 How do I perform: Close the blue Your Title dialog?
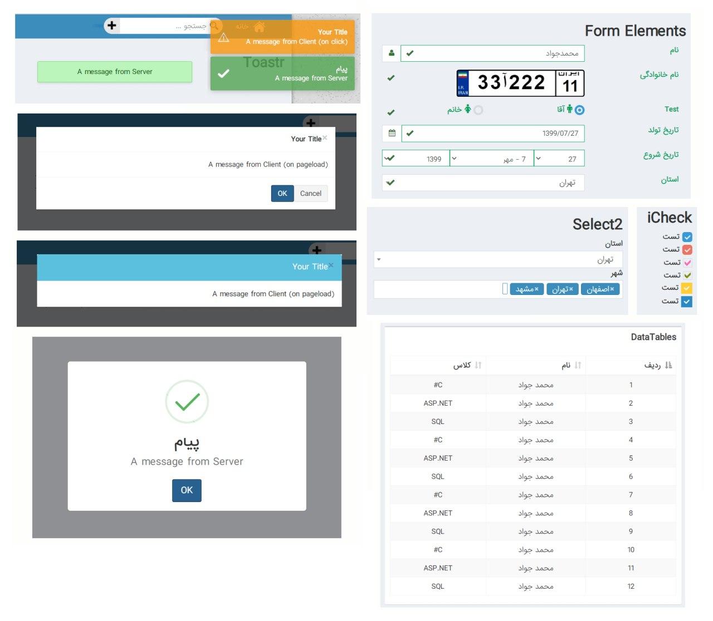point(331,265)
